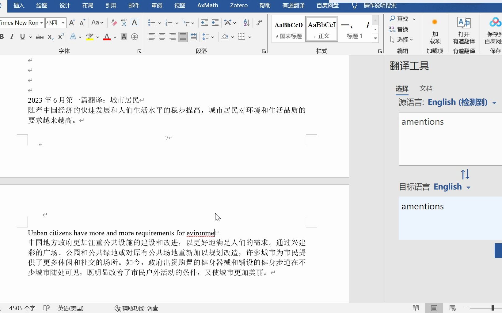
Task: Switch translator to 文档 tab
Action: point(426,89)
